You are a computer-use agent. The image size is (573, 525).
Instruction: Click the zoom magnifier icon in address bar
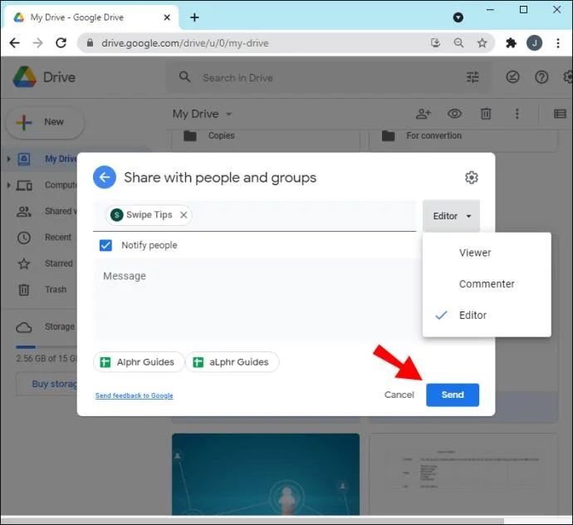(458, 43)
